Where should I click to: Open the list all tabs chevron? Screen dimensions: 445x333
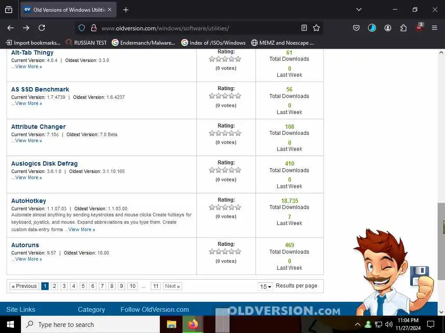[359, 10]
